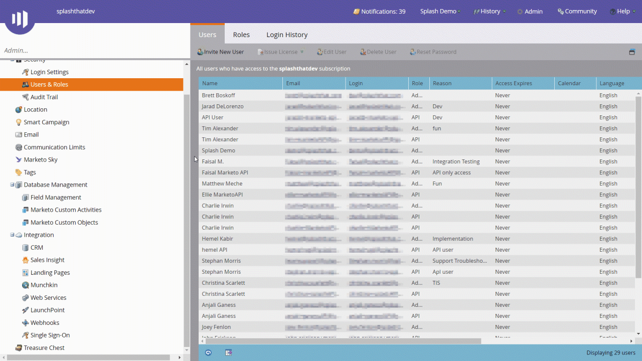The image size is (642, 361).
Task: Select the Brett Boskoff row
Action: coord(417,95)
